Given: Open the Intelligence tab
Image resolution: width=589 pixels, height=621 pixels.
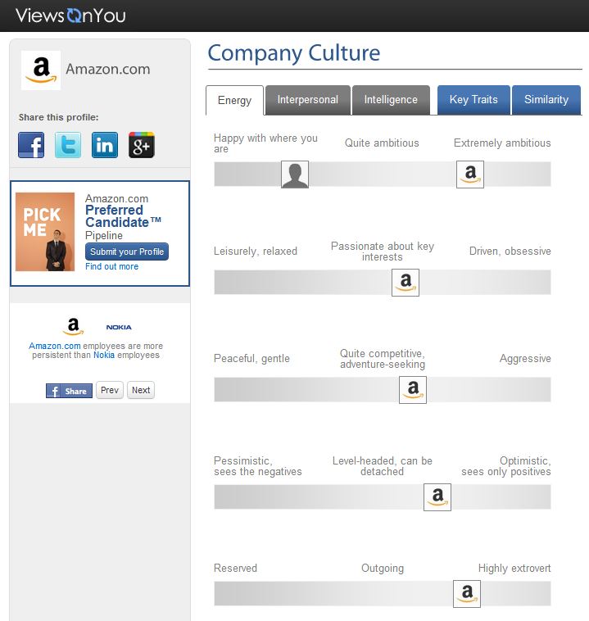Looking at the screenshot, I should [391, 100].
